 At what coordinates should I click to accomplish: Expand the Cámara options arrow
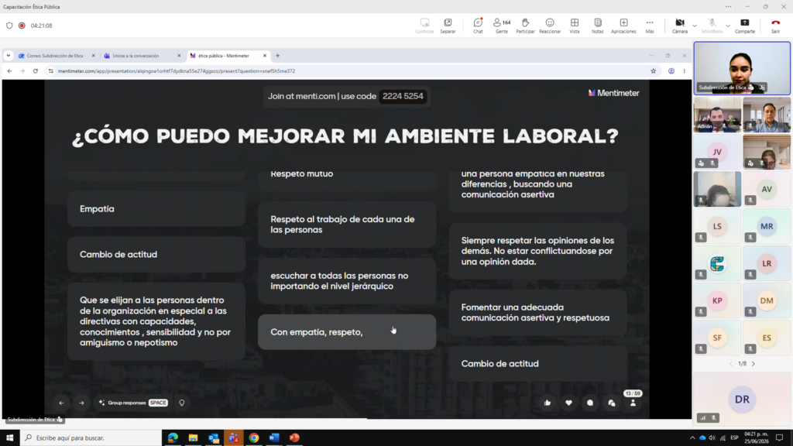695,26
